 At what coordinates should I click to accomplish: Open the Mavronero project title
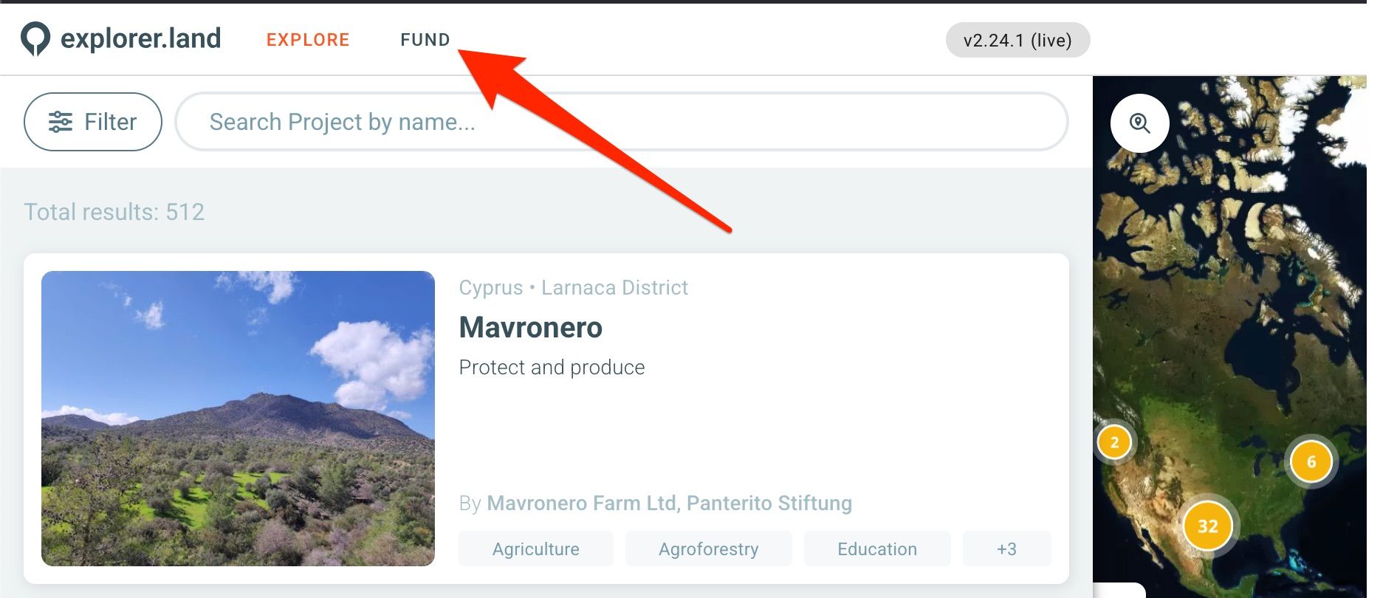coord(531,327)
